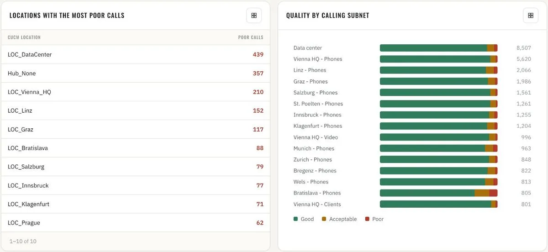Select the LOC_Graz row

(136, 129)
